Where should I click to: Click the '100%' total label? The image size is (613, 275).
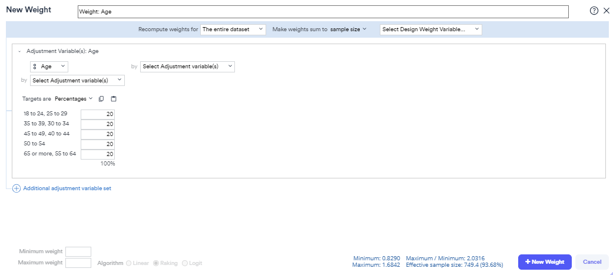[x=108, y=164]
